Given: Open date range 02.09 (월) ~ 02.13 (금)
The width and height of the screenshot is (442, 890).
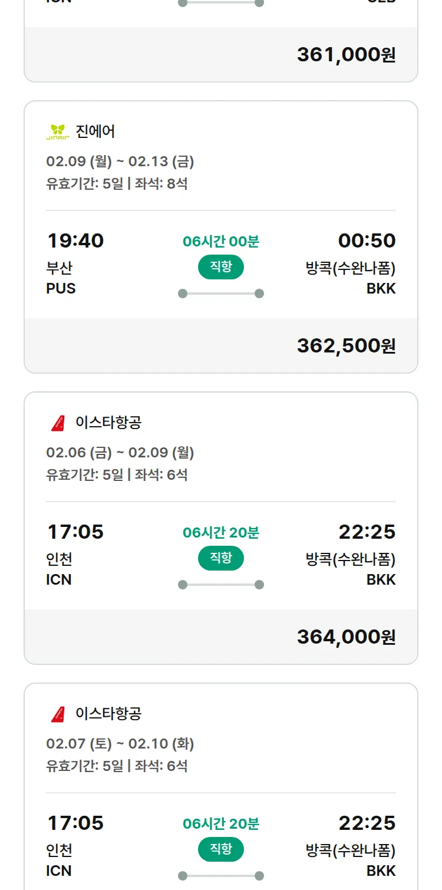Looking at the screenshot, I should [120, 161].
